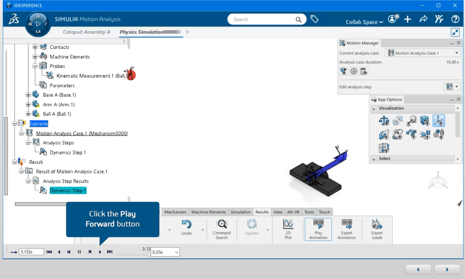Open the Help question mark icon
The width and height of the screenshot is (465, 279).
click(x=455, y=19)
